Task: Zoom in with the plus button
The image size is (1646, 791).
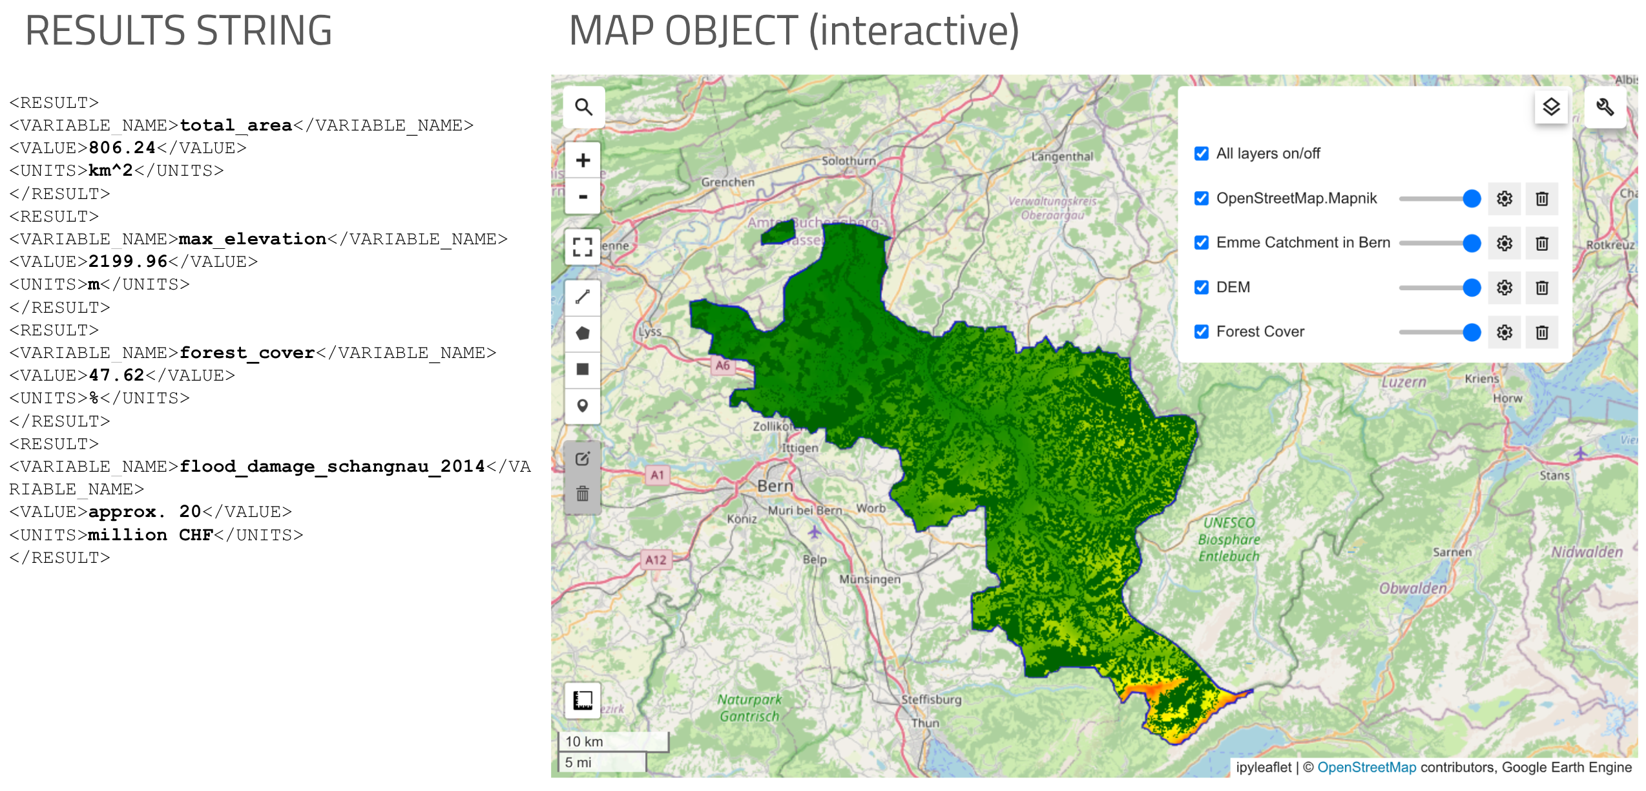Action: pos(583,160)
